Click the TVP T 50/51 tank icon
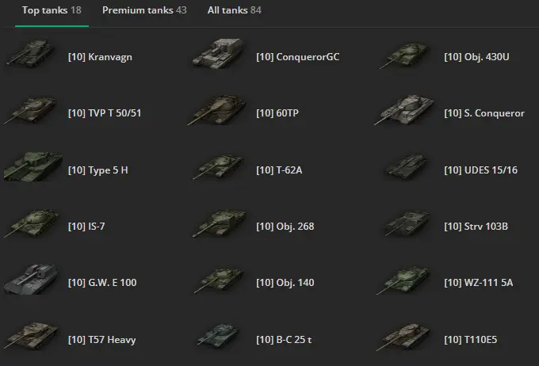539x366 pixels. tap(30, 110)
